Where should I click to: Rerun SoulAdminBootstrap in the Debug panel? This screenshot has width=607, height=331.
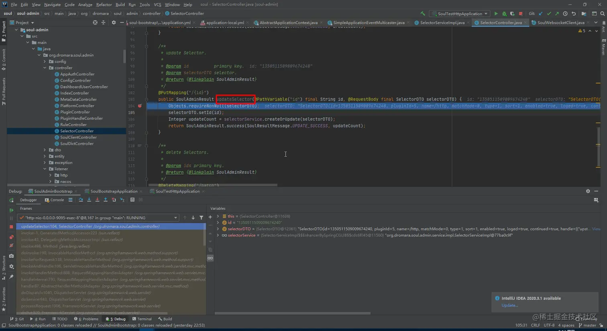click(x=11, y=200)
